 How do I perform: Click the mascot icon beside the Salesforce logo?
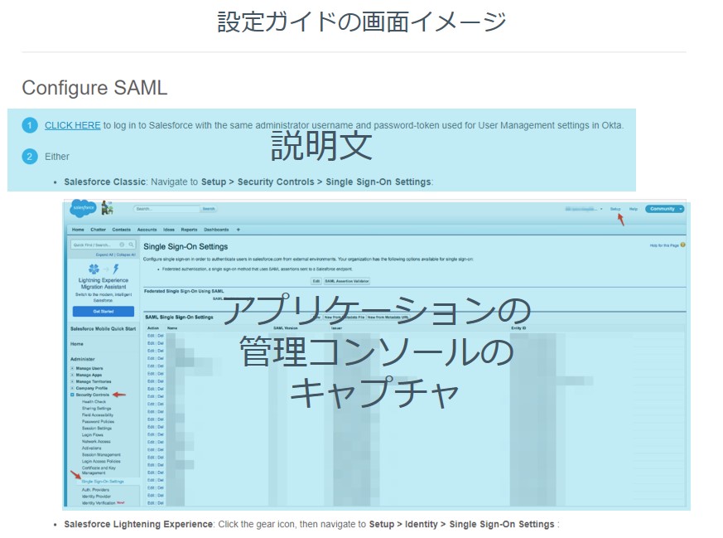point(107,208)
